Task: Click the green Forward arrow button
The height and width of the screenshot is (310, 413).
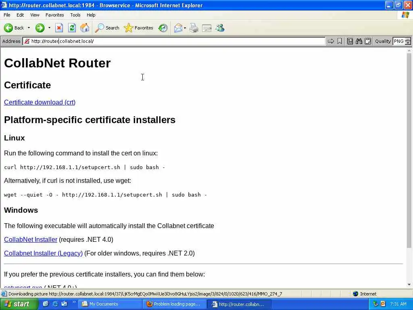Action: coord(40,28)
